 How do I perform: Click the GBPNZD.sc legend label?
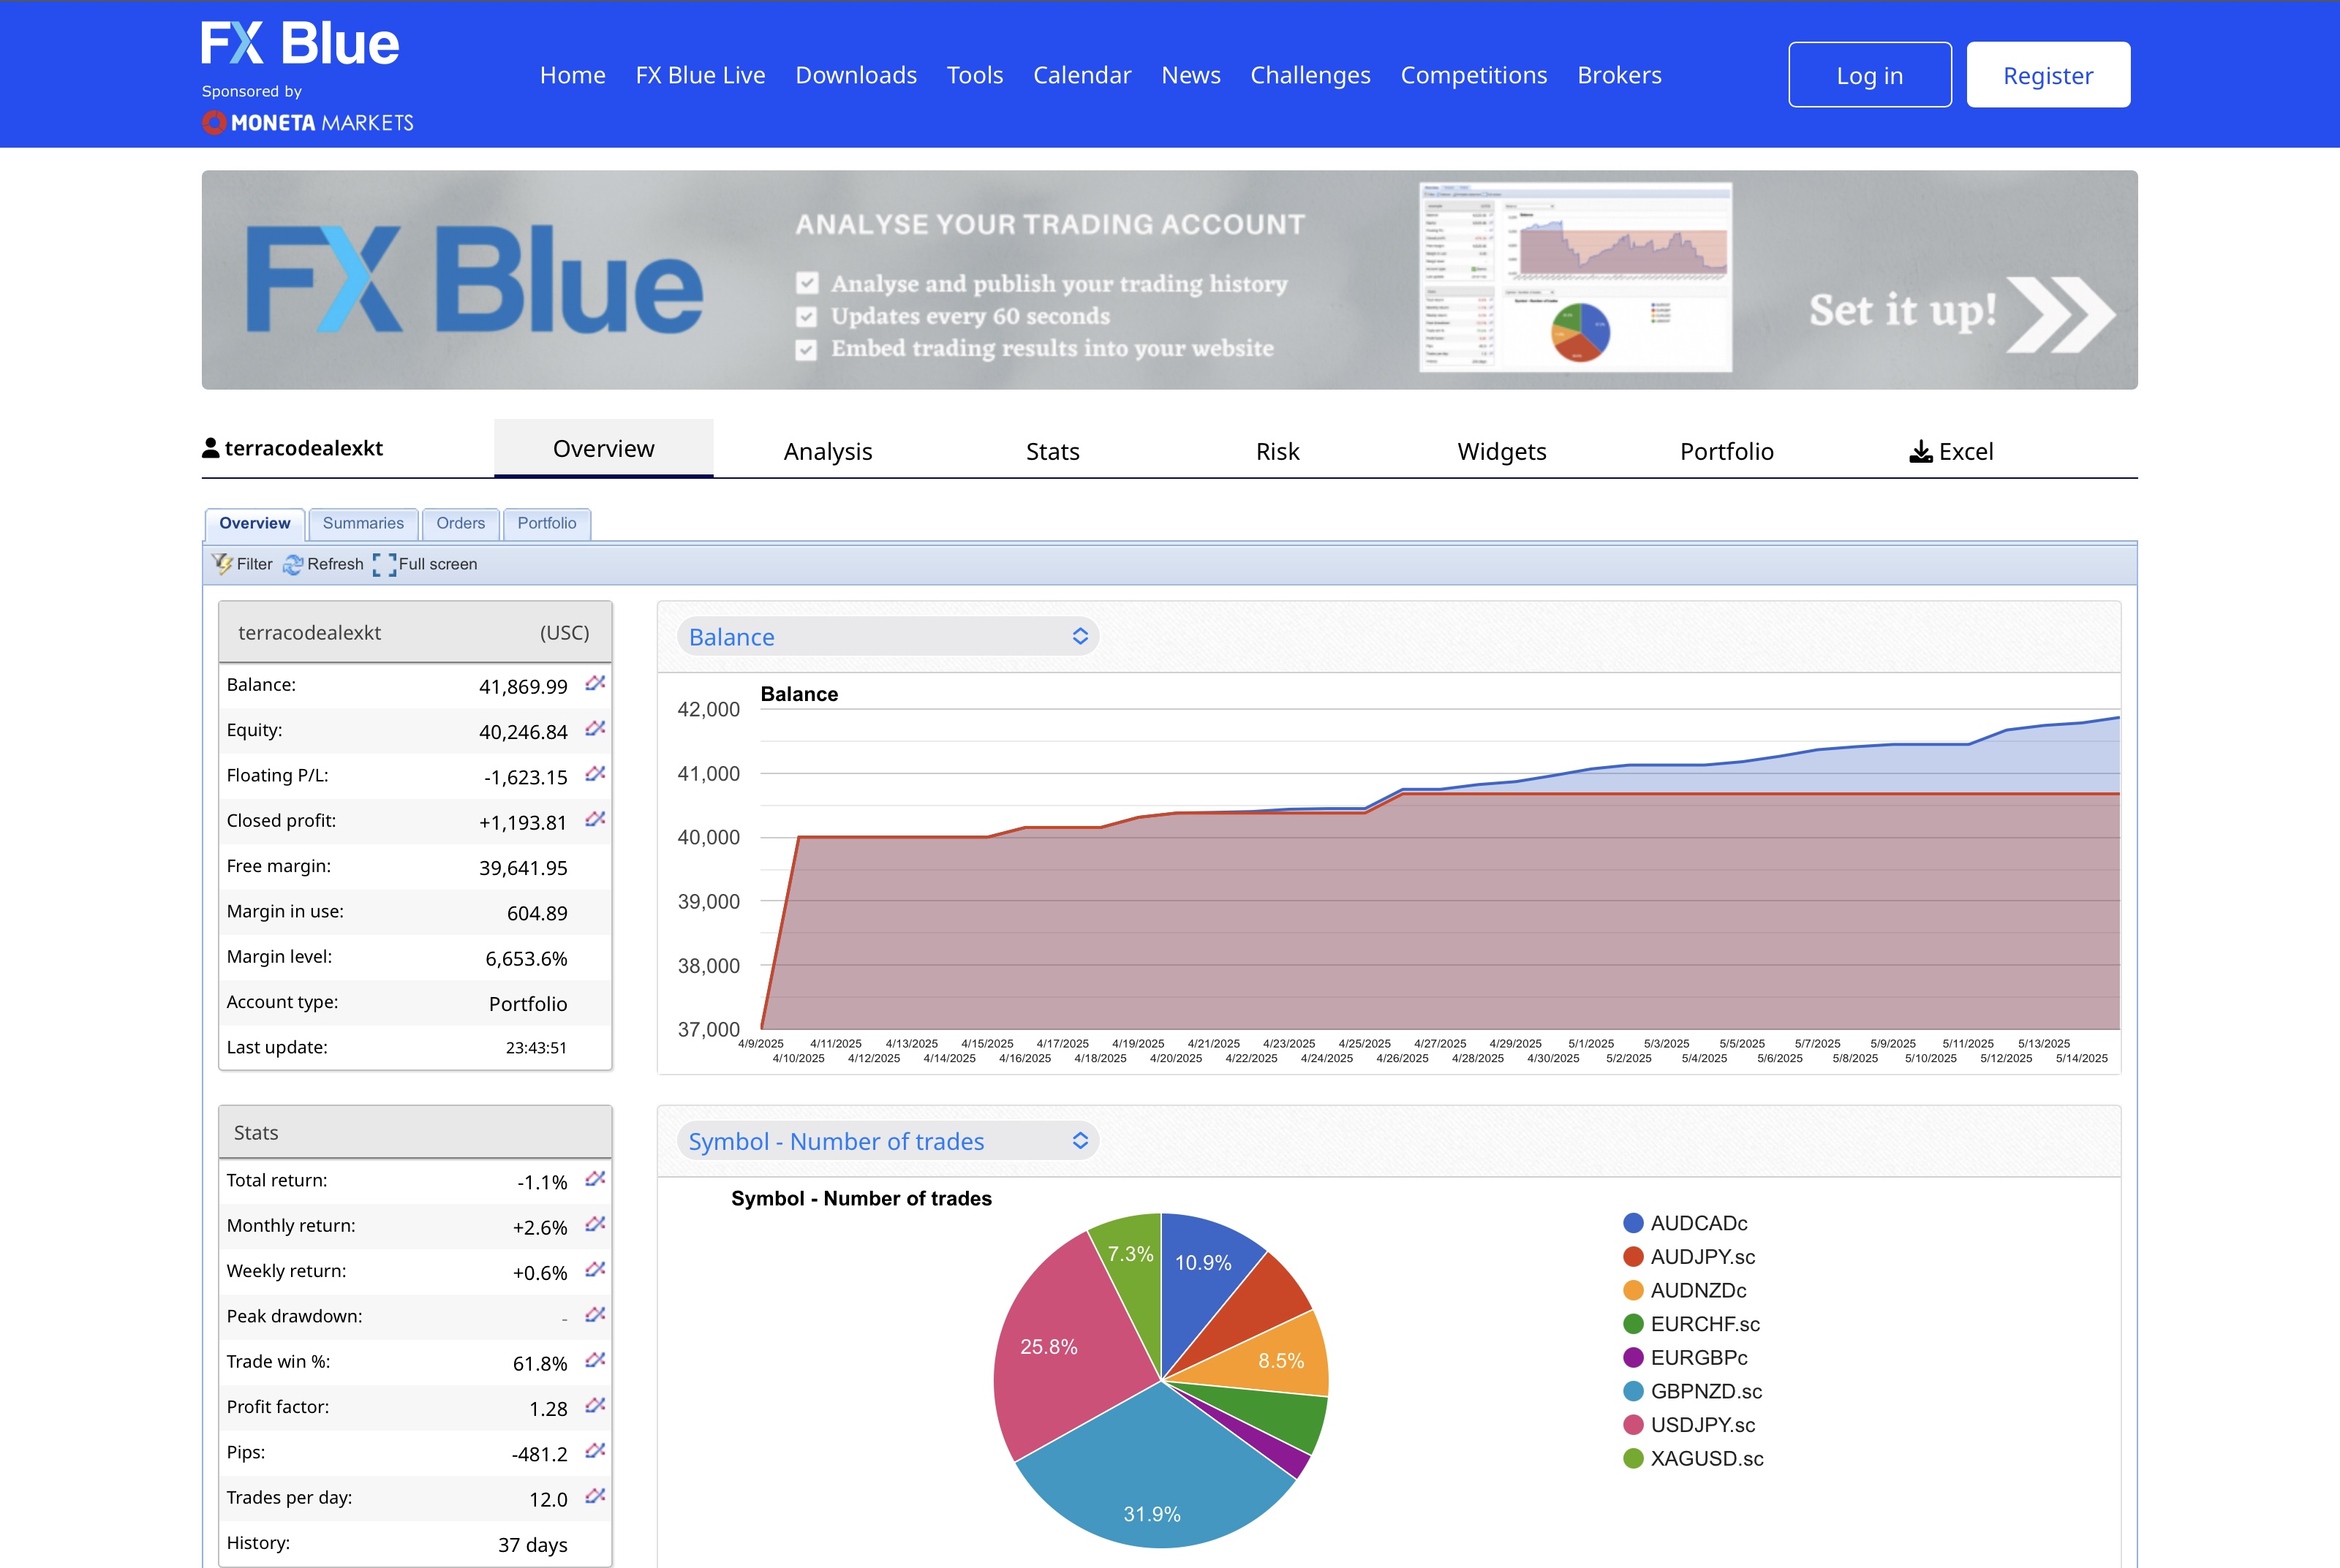coord(1707,1392)
